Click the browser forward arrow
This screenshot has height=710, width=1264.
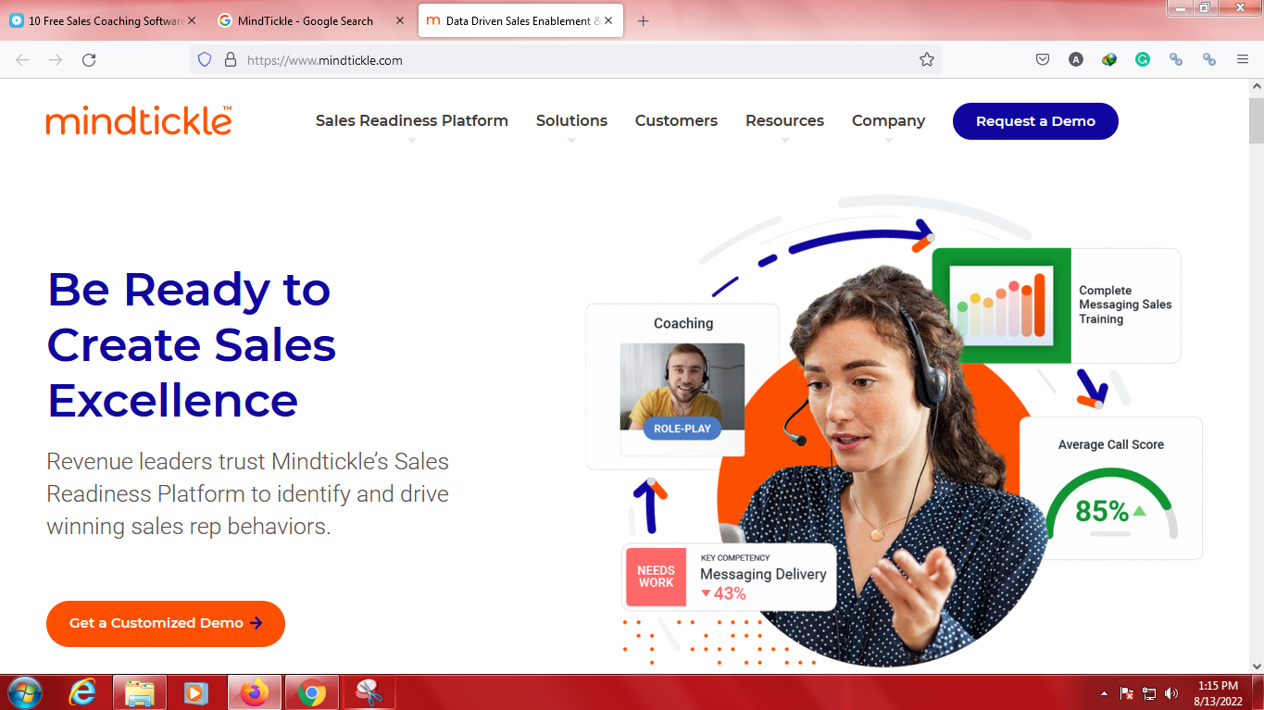tap(56, 59)
